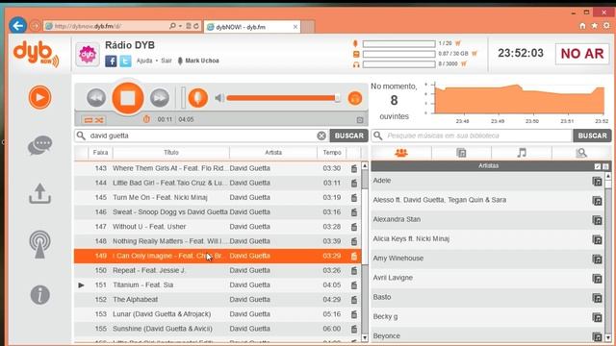Remove track 143 Where Them Girls At
The width and height of the screenshot is (616, 346).
(354, 168)
